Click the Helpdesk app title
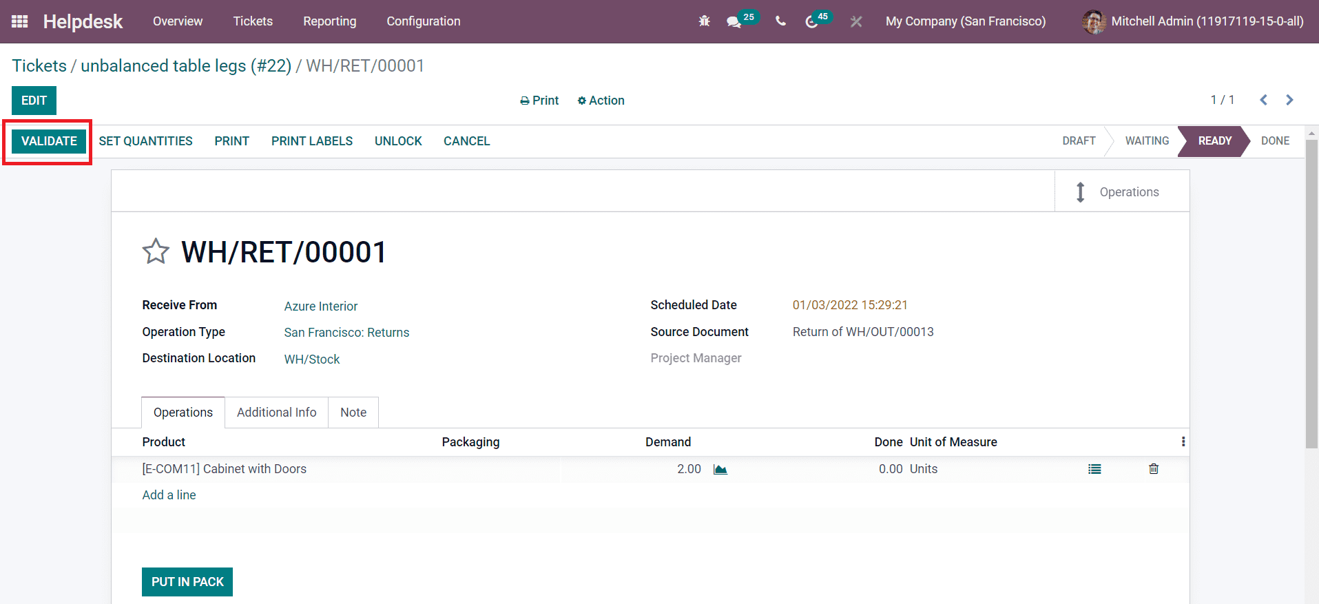 (83, 21)
